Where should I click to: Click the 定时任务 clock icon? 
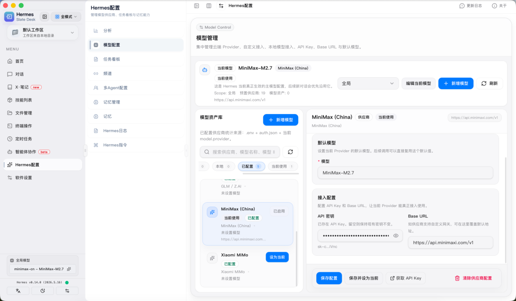[10, 139]
